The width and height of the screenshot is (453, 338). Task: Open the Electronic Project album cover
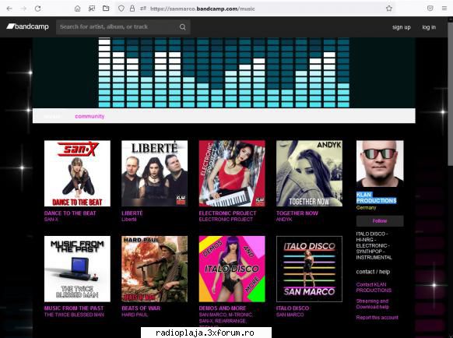pyautogui.click(x=232, y=174)
